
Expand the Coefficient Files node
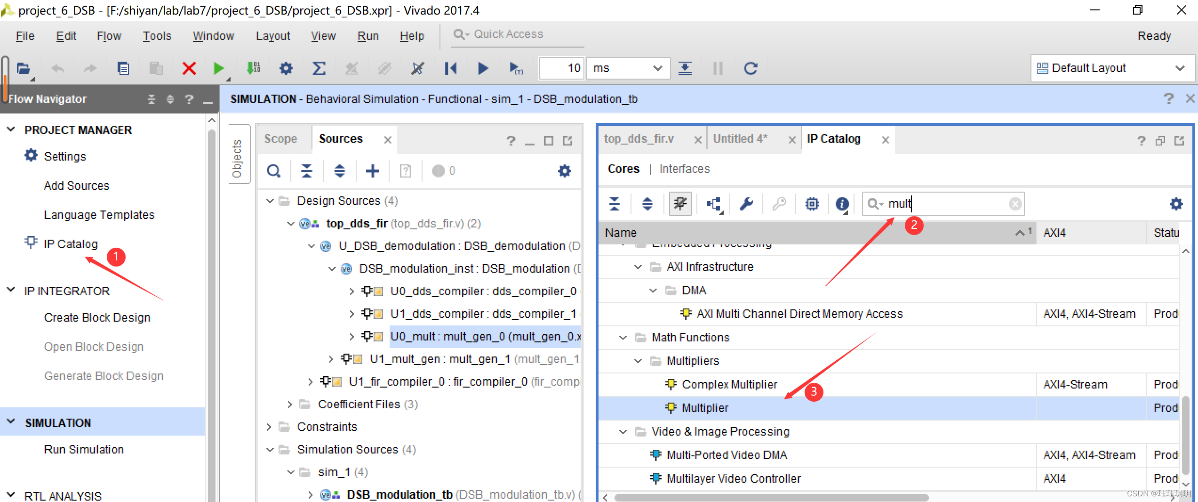point(290,405)
